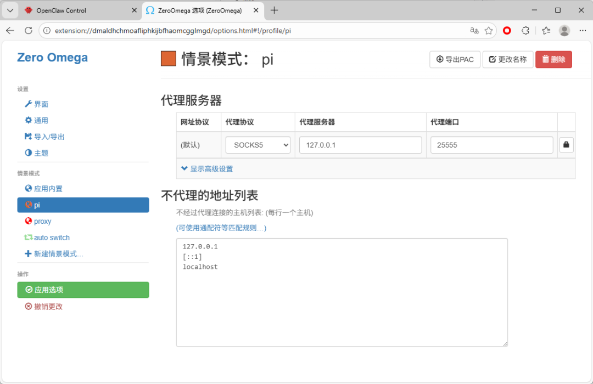Toggle the pi profile selection

point(38,205)
